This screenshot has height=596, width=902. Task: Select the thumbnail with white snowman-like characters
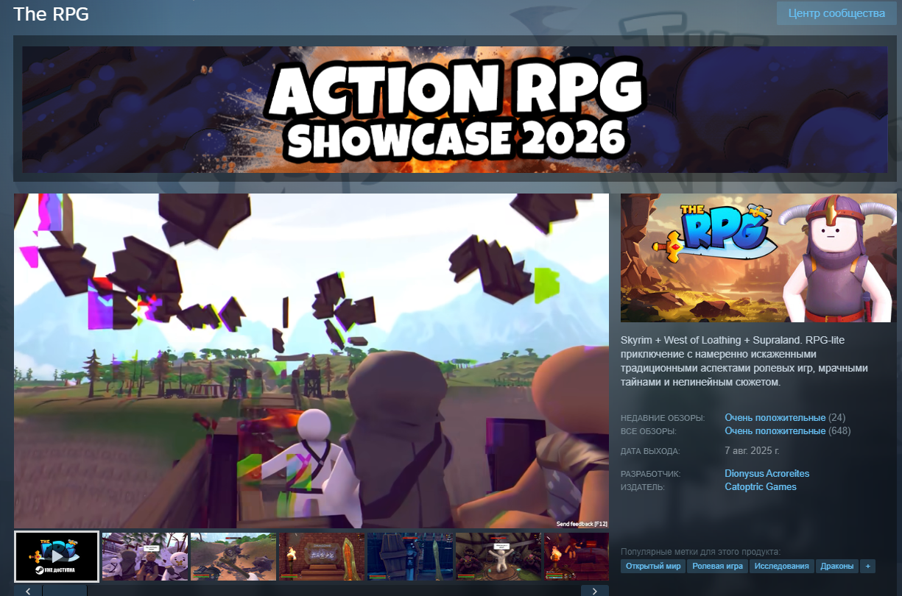(145, 556)
